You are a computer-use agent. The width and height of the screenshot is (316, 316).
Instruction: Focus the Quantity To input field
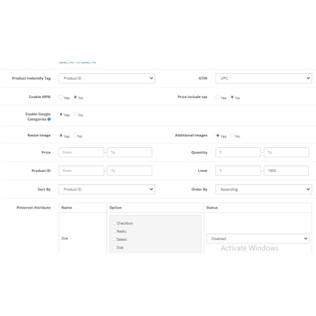(x=286, y=152)
